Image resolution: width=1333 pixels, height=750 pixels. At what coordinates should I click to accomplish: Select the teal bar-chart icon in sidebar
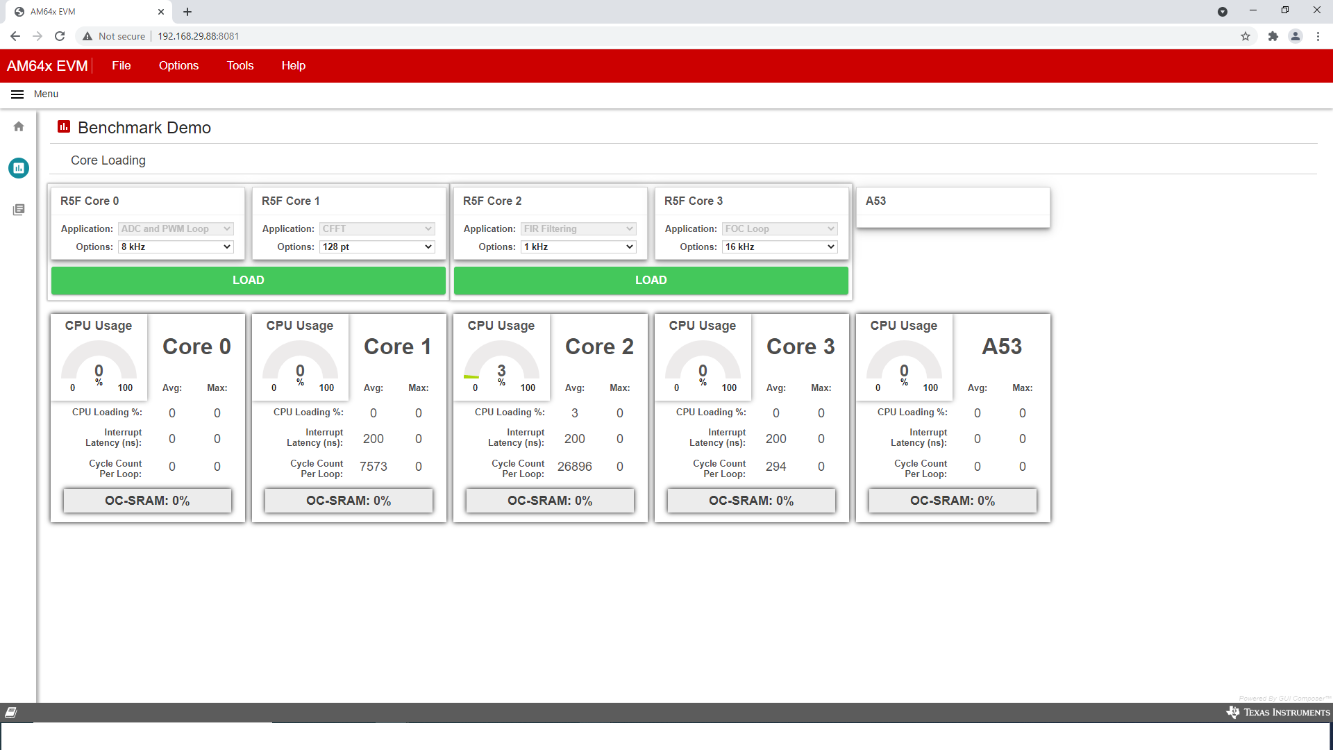click(x=18, y=168)
